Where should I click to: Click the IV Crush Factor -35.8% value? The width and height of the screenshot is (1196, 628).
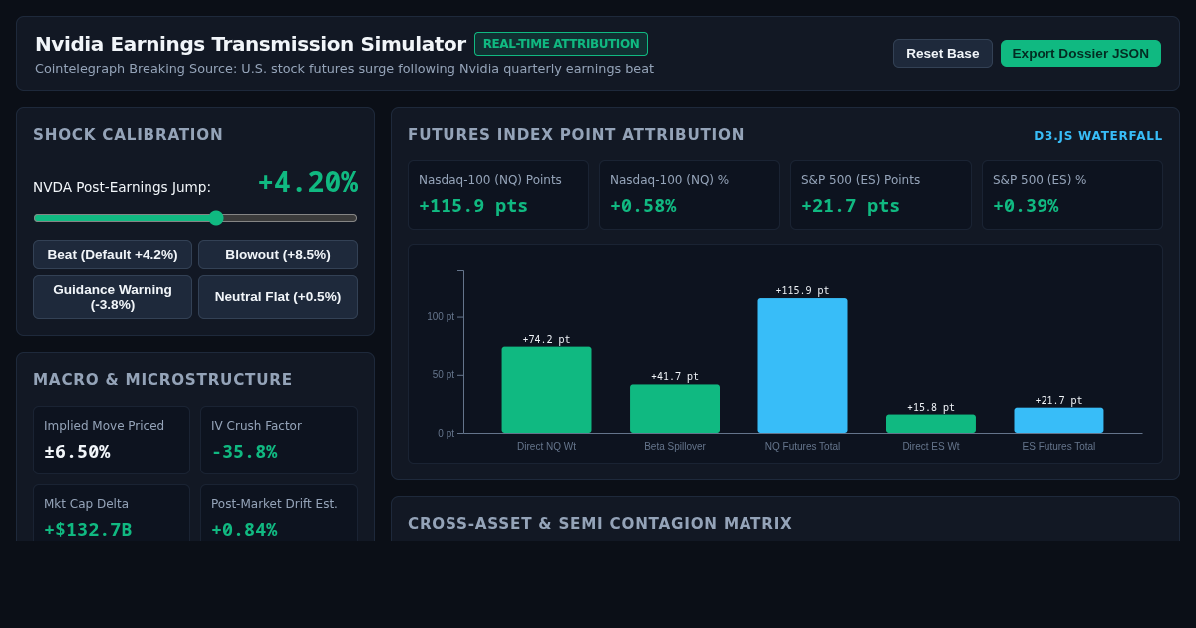point(244,452)
